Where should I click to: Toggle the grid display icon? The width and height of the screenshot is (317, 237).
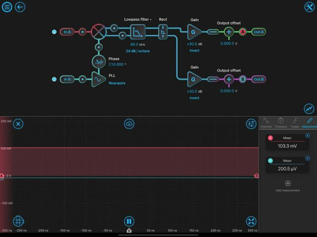[x=18, y=221]
